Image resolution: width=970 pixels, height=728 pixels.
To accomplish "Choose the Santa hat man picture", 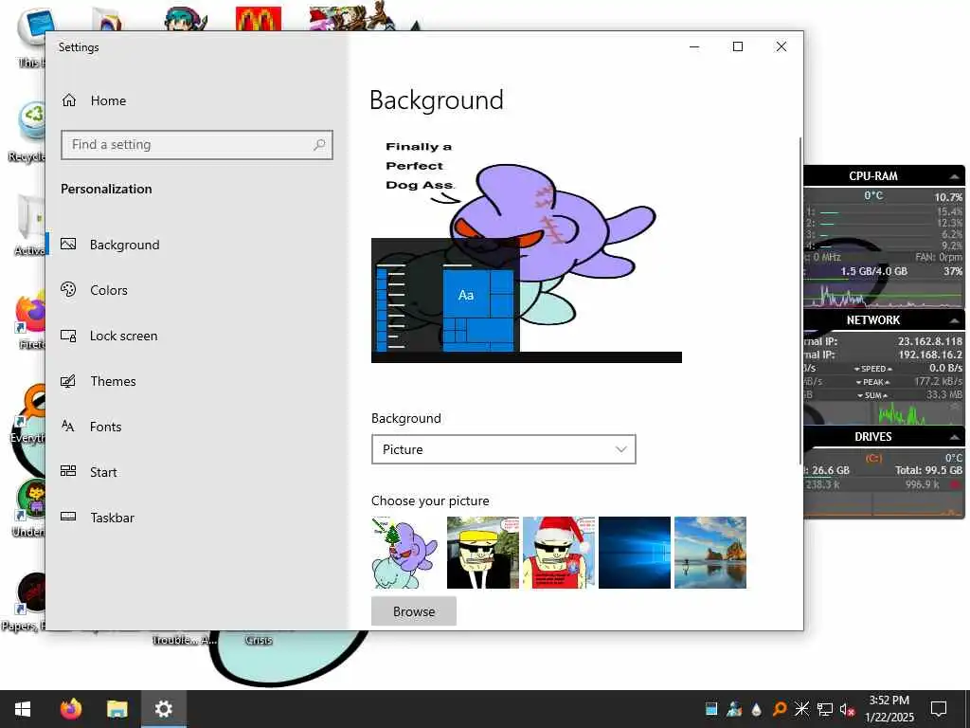I will (x=559, y=553).
